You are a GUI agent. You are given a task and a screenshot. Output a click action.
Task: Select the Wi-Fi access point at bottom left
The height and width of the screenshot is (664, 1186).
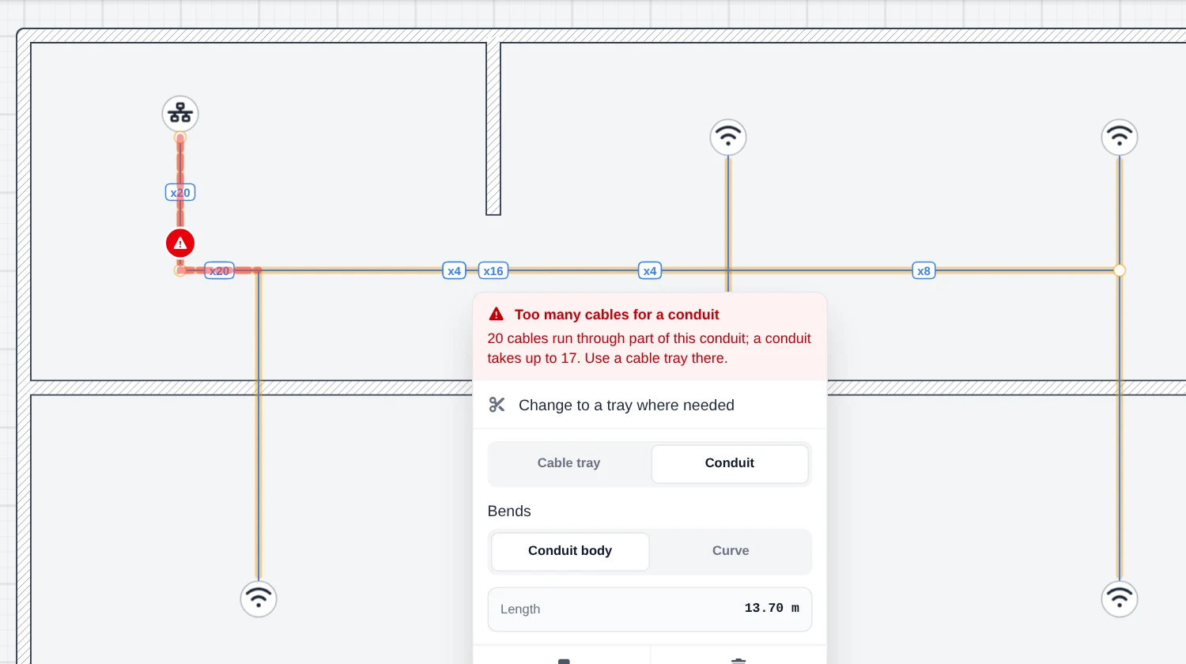(x=259, y=599)
